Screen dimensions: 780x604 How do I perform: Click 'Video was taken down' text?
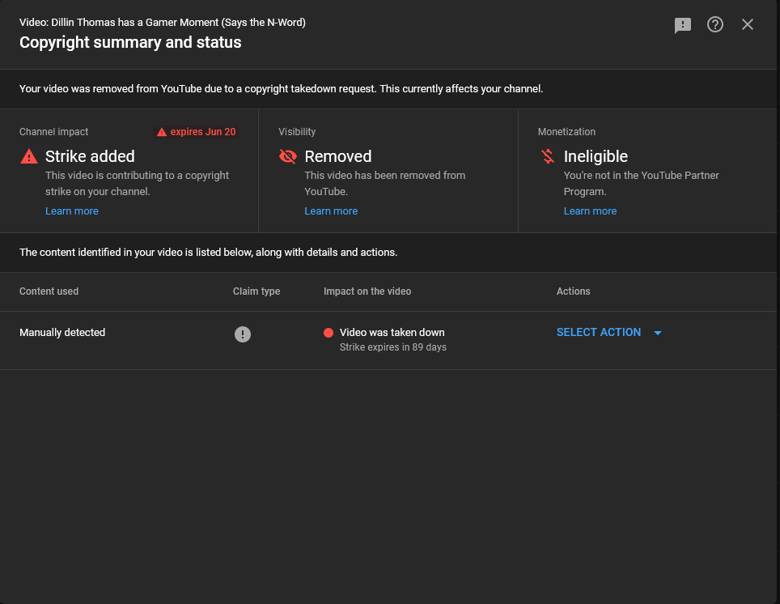tap(392, 333)
